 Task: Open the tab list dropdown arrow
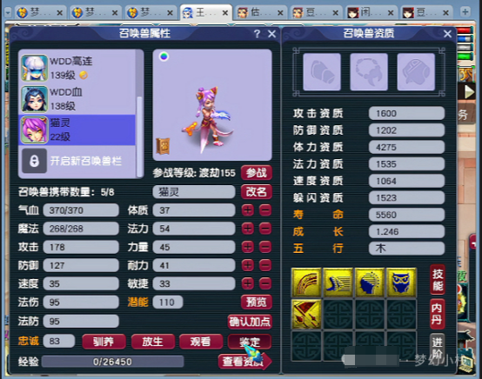8,12
